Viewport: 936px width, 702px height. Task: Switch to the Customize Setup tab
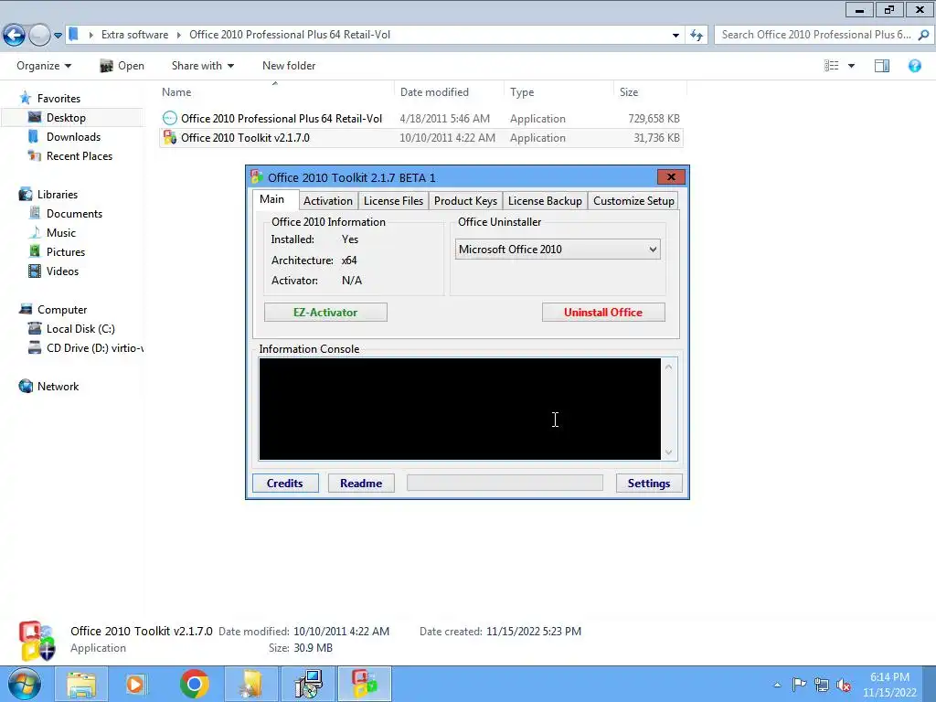(633, 201)
